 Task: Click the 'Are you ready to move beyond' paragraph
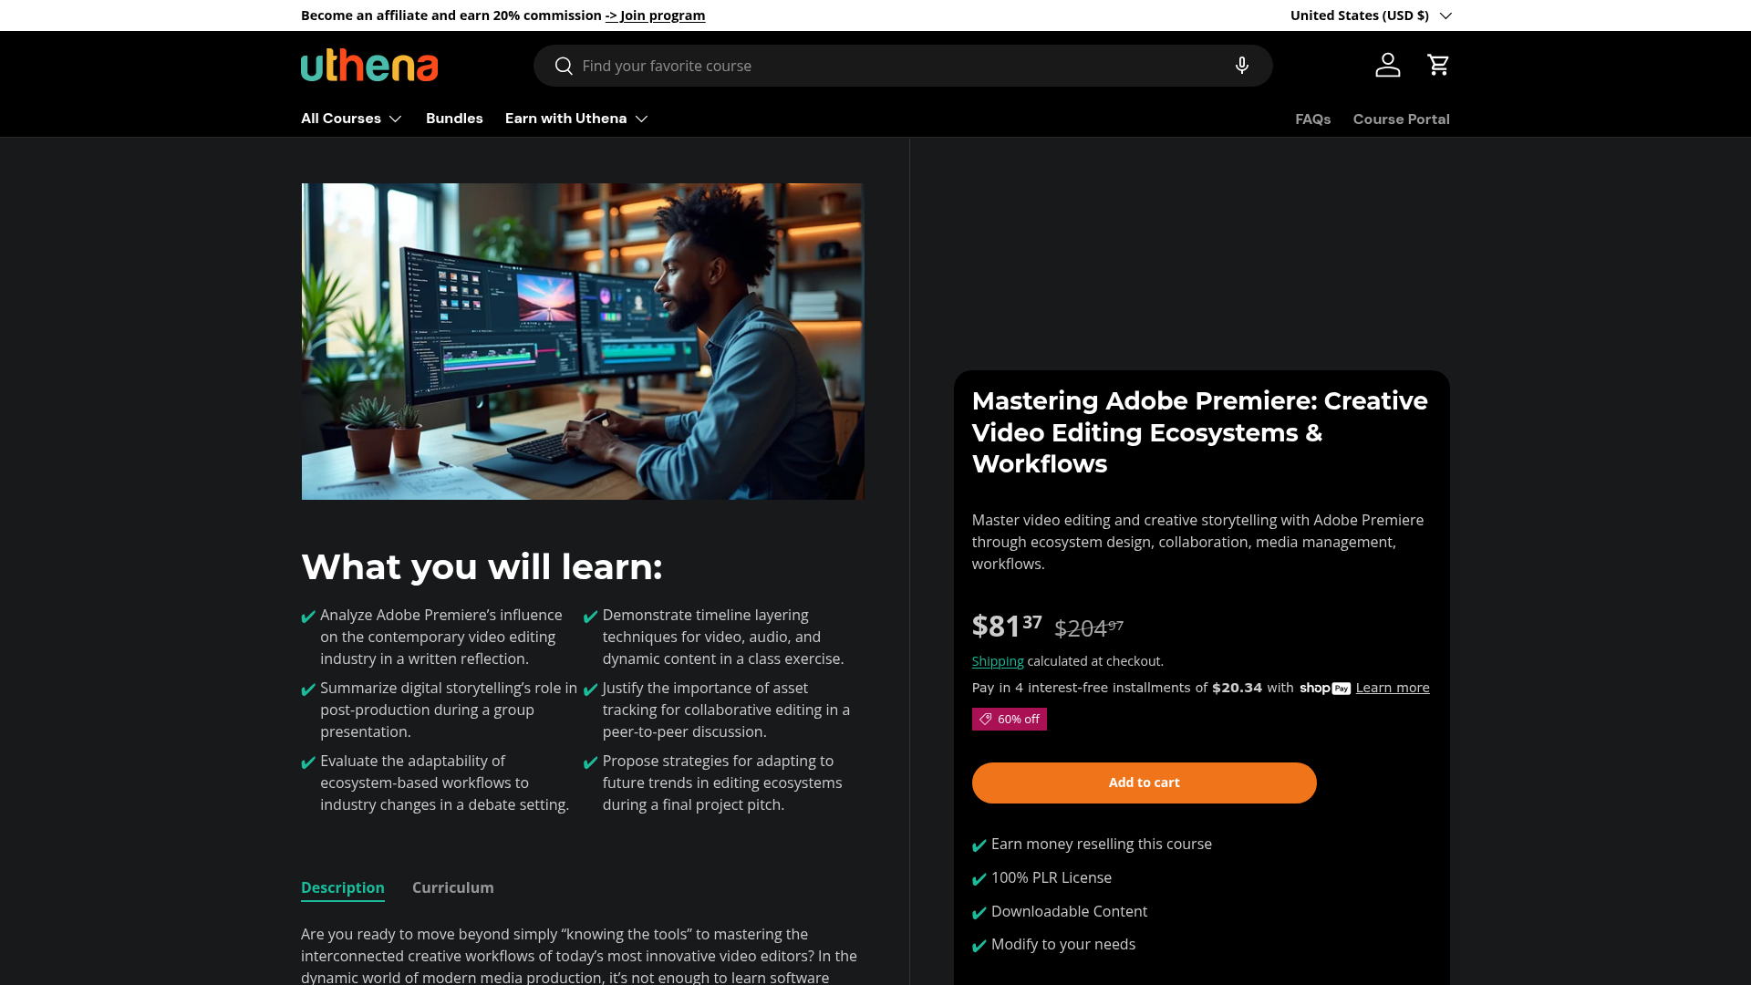click(579, 955)
